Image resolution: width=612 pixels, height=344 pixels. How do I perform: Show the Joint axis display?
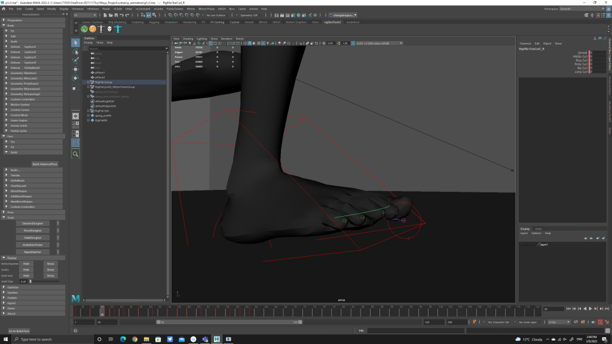[50, 276]
